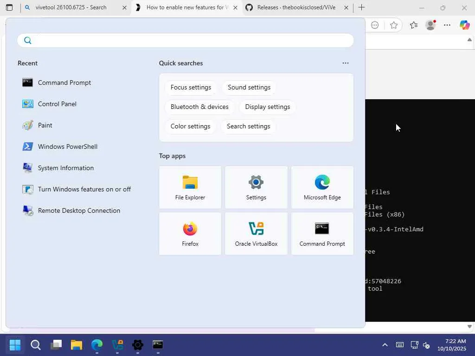
Task: Launch Remote Desktop Connection from Recent
Action: coord(71,211)
